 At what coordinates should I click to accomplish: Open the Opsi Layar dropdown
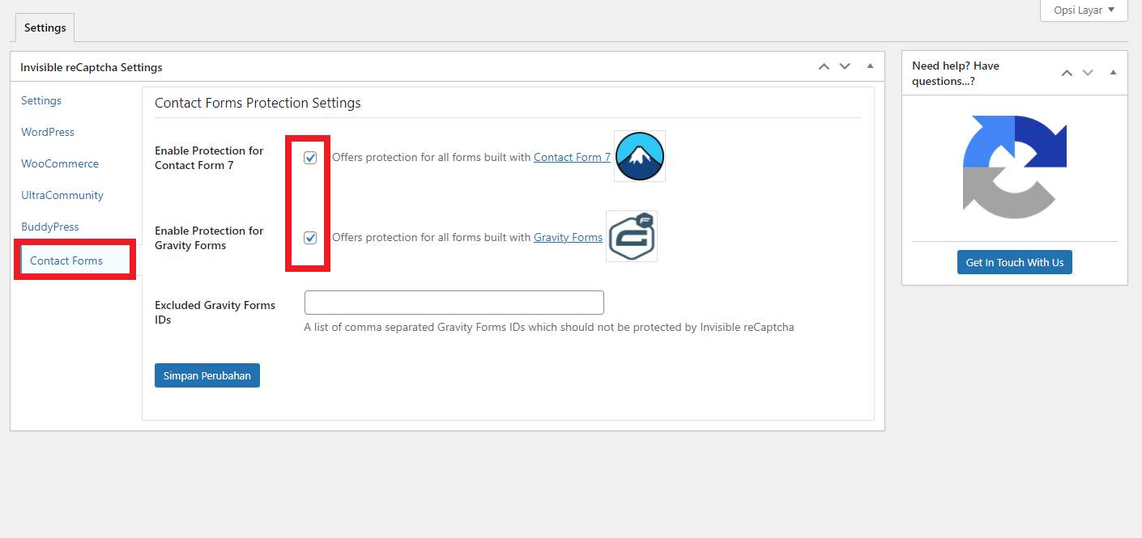[1084, 10]
